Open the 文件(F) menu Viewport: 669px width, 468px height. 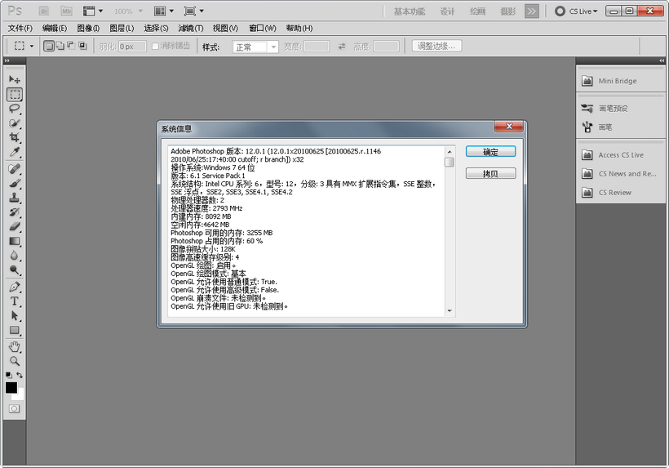point(20,29)
